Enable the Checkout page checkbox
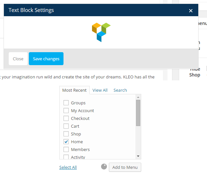Viewport: 207px width, 174px height. click(x=66, y=118)
